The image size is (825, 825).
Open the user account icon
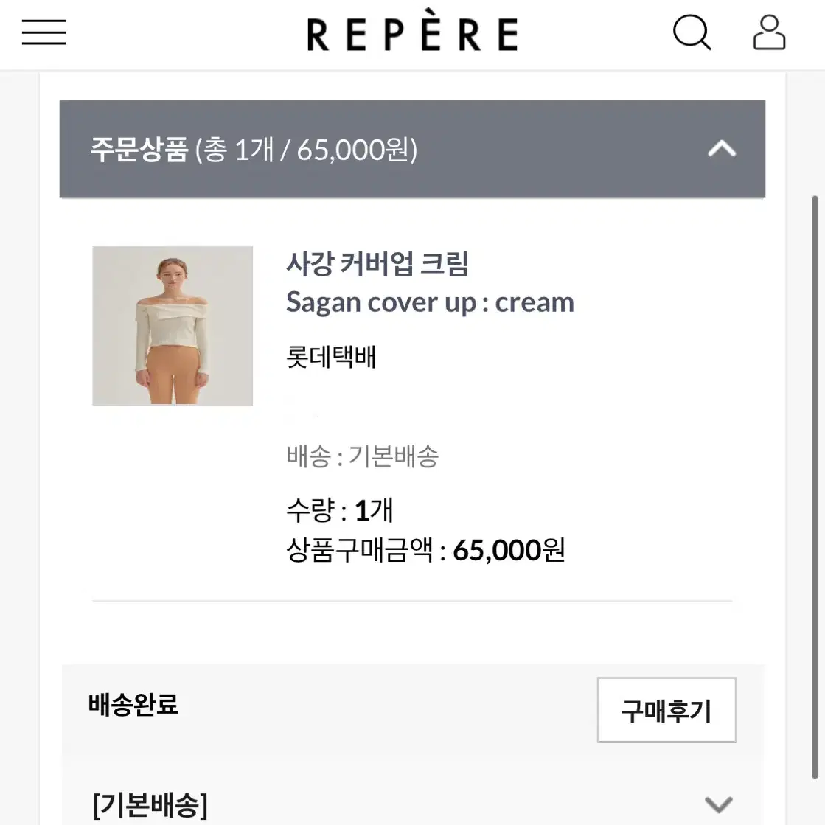[x=769, y=32]
